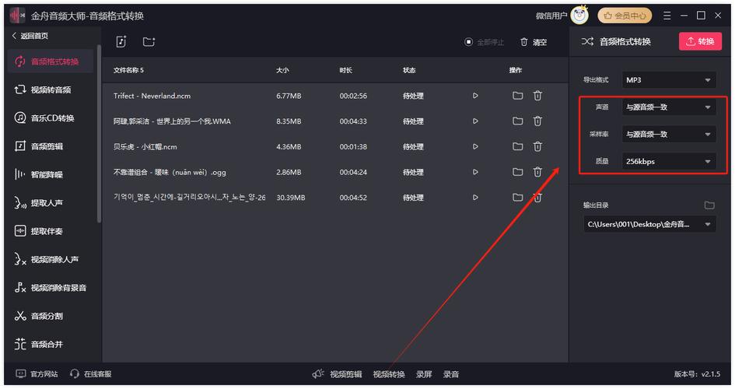Click the 版本号 v2.1.5 version text
Viewport: 735px width, 389px height.
697,374
